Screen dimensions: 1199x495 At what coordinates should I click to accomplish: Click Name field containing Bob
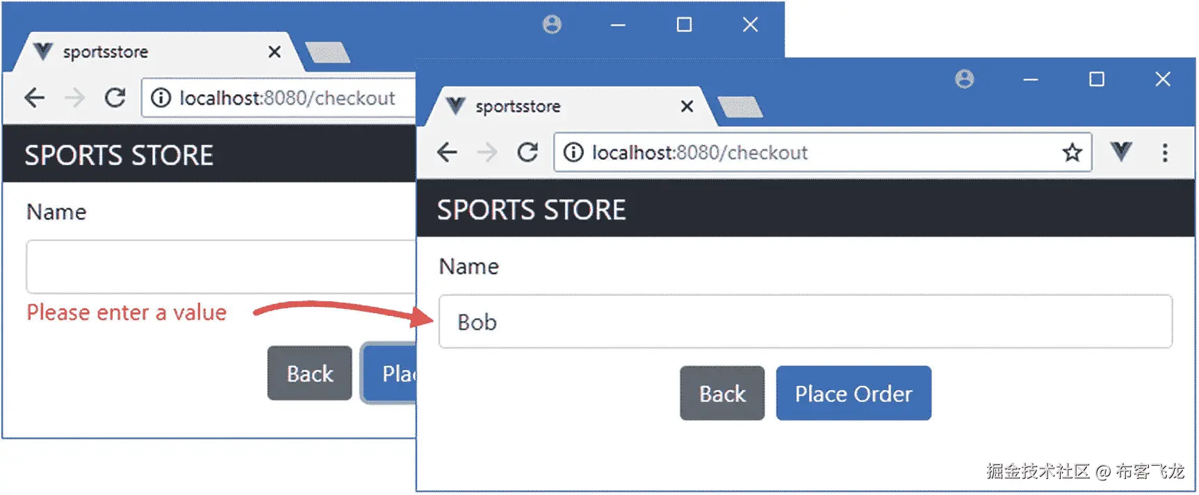(805, 321)
